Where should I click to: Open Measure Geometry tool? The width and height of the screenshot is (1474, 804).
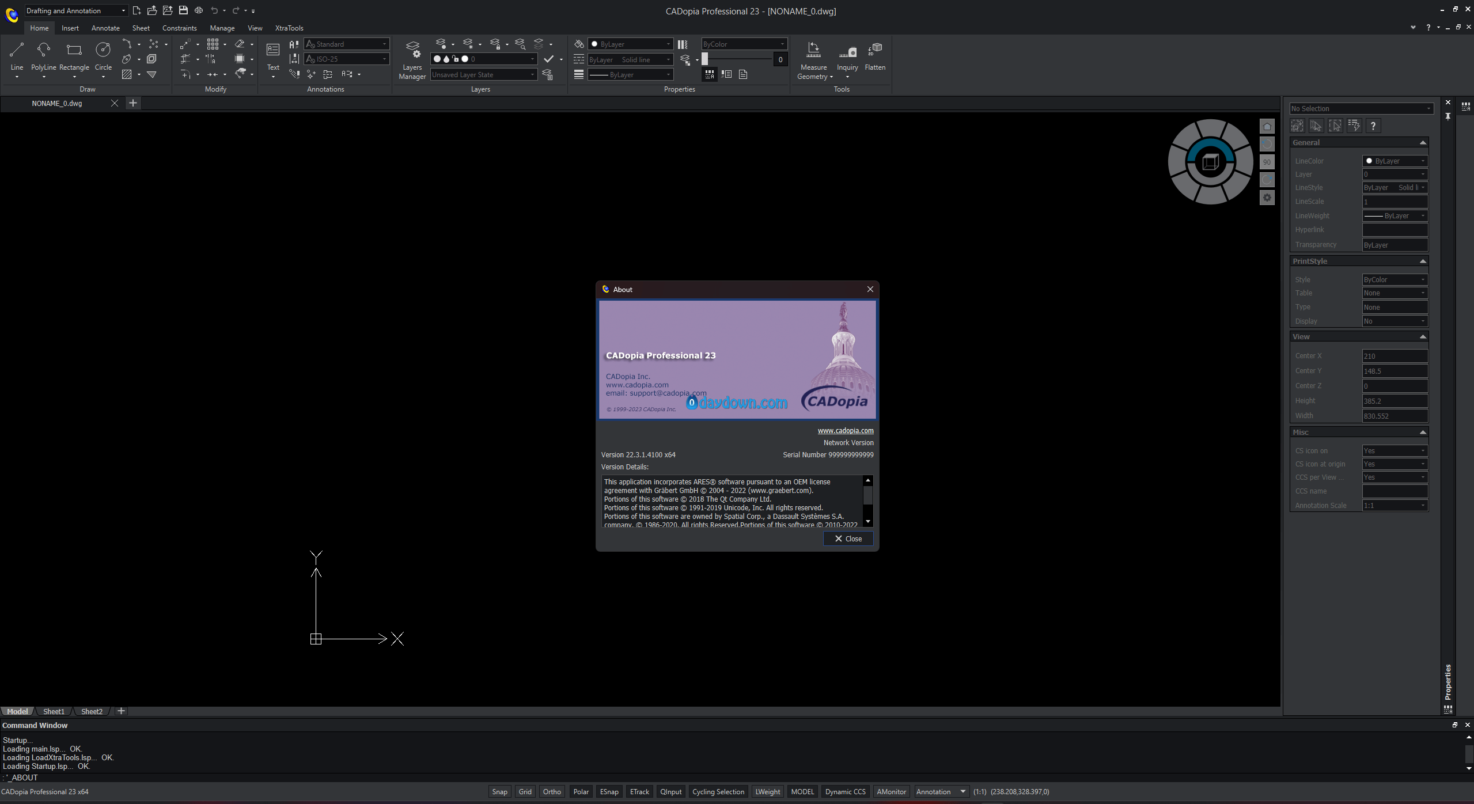click(x=813, y=60)
